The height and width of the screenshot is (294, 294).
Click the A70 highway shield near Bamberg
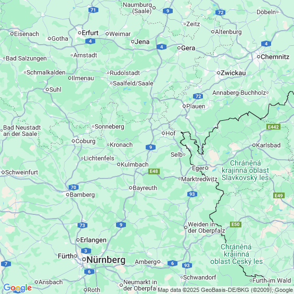pyautogui.click(x=73, y=187)
